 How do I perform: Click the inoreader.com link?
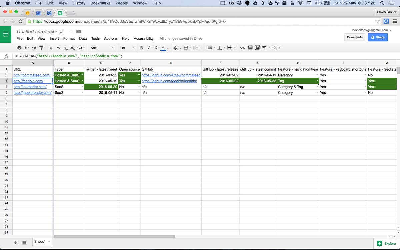(30, 87)
